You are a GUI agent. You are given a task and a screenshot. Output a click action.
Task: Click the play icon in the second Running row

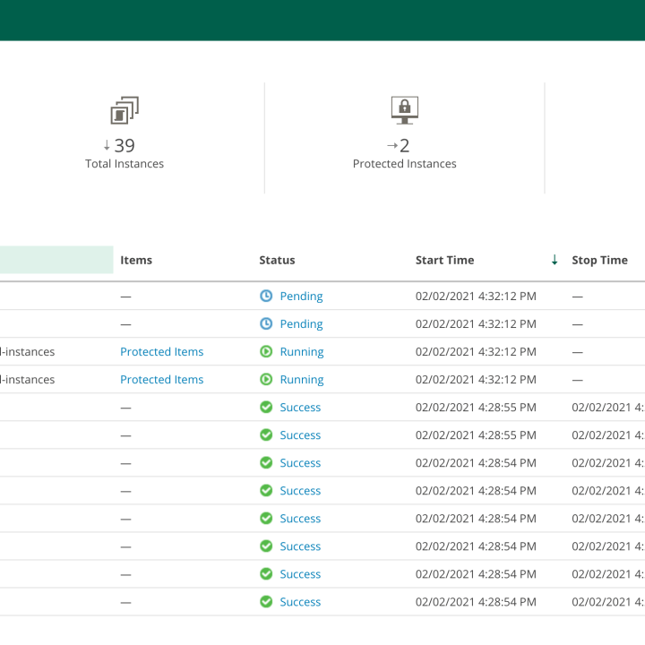pos(266,379)
